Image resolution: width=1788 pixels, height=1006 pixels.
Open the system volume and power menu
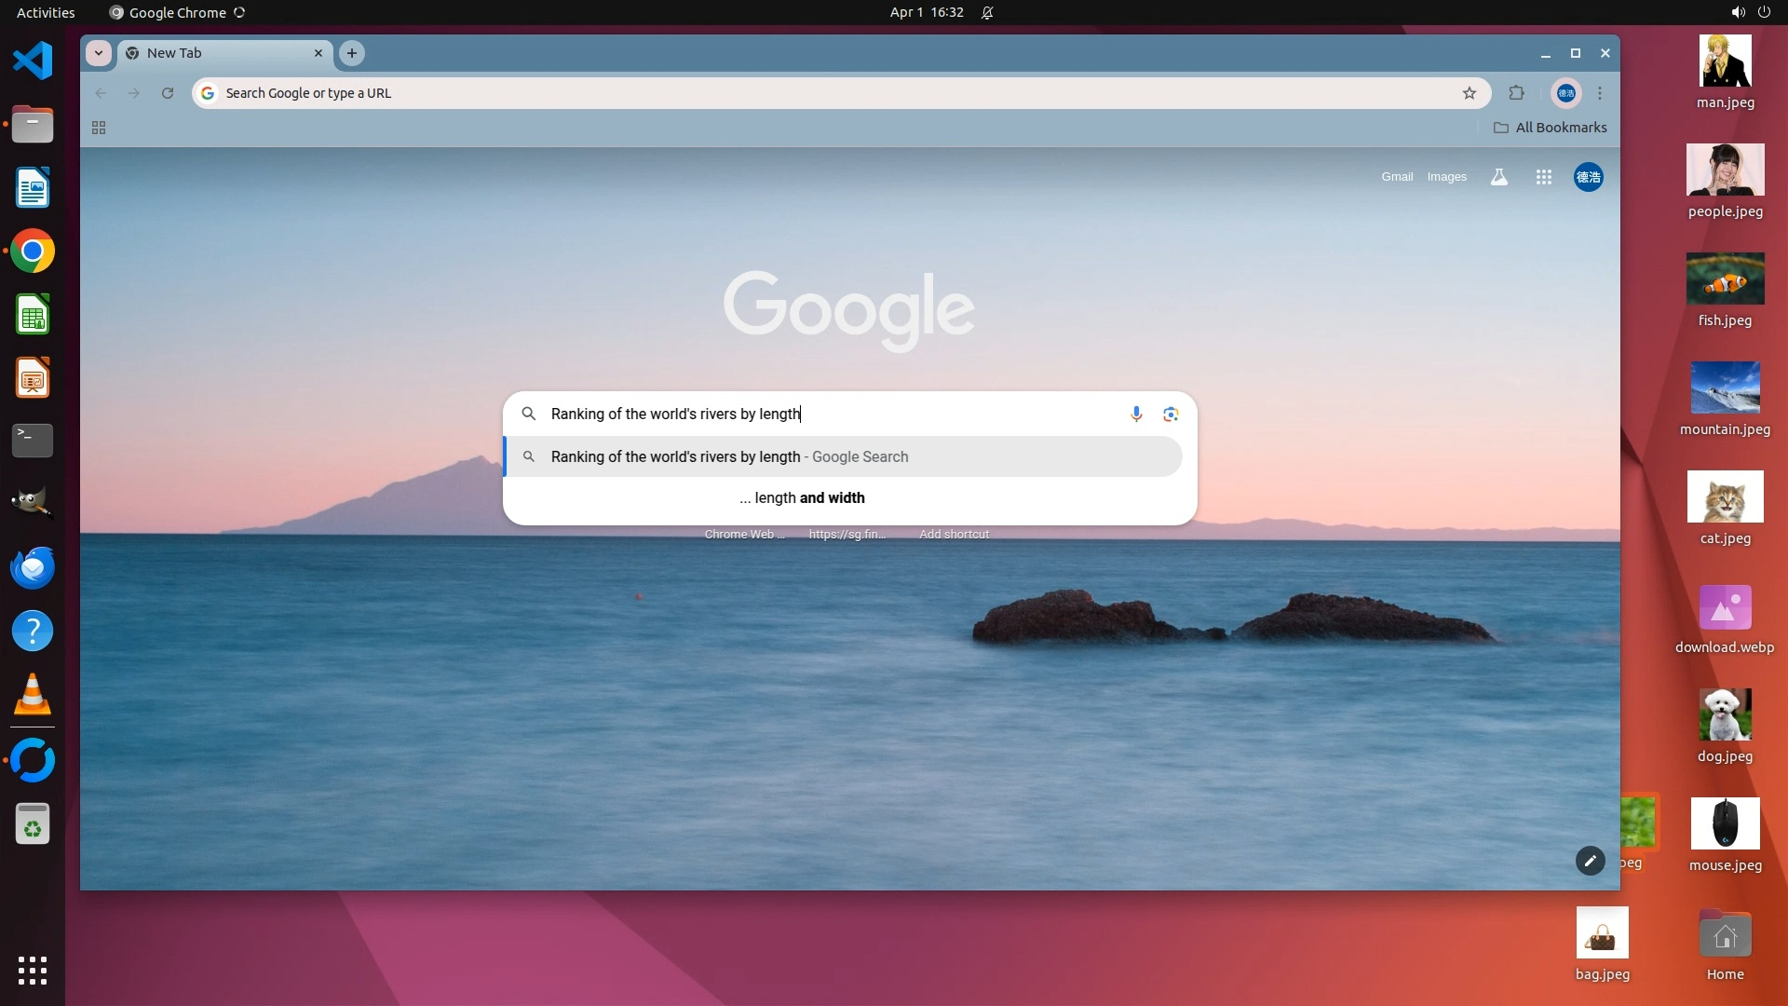[1750, 13]
